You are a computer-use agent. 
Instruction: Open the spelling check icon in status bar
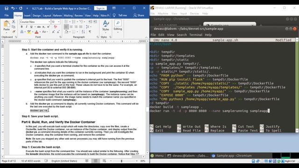coord(46,161)
